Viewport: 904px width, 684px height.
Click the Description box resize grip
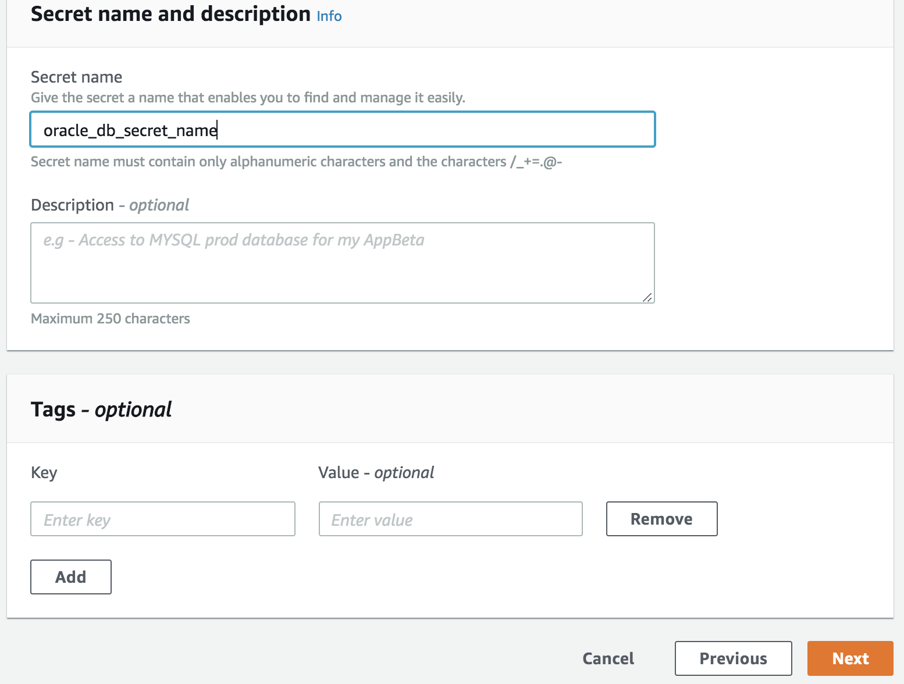click(x=647, y=297)
